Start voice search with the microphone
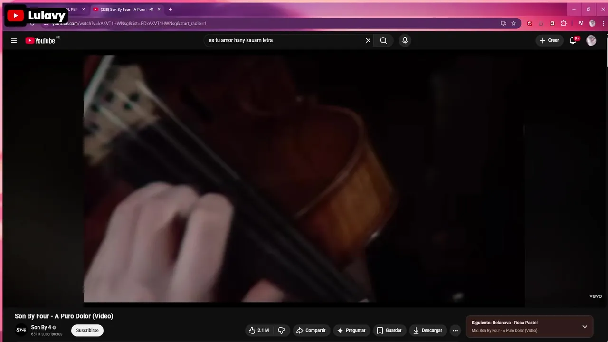 pyautogui.click(x=405, y=40)
